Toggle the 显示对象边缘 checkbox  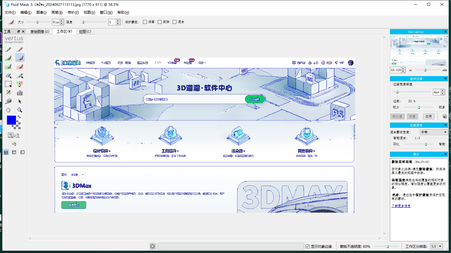[307, 246]
